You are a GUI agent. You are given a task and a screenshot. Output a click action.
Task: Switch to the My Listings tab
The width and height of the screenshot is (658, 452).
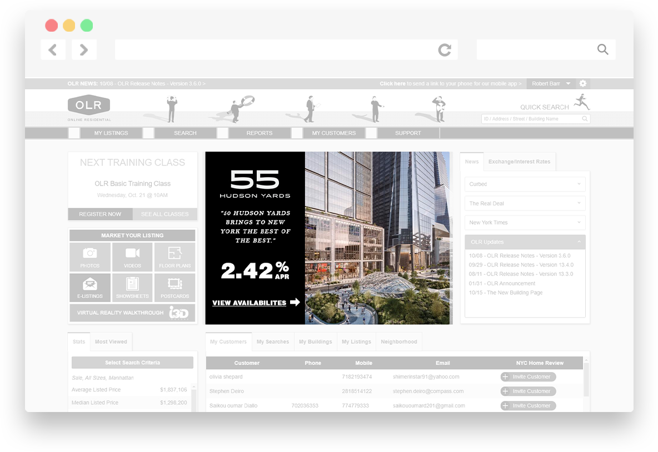coord(356,341)
